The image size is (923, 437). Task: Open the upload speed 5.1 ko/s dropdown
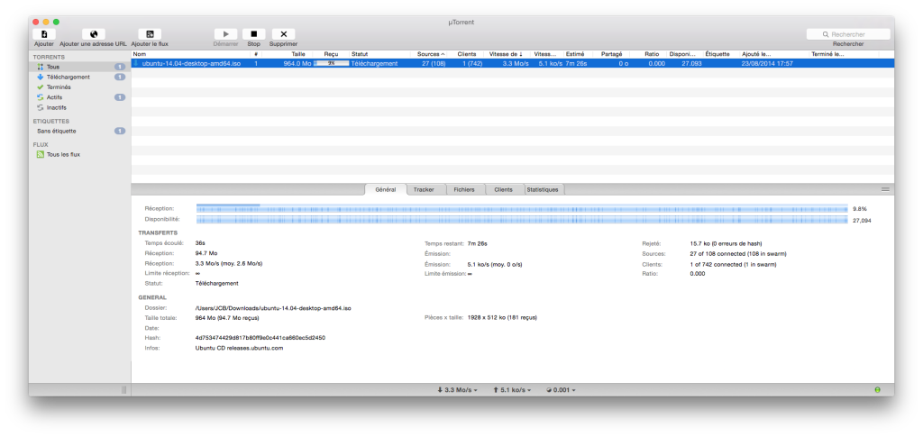point(512,390)
